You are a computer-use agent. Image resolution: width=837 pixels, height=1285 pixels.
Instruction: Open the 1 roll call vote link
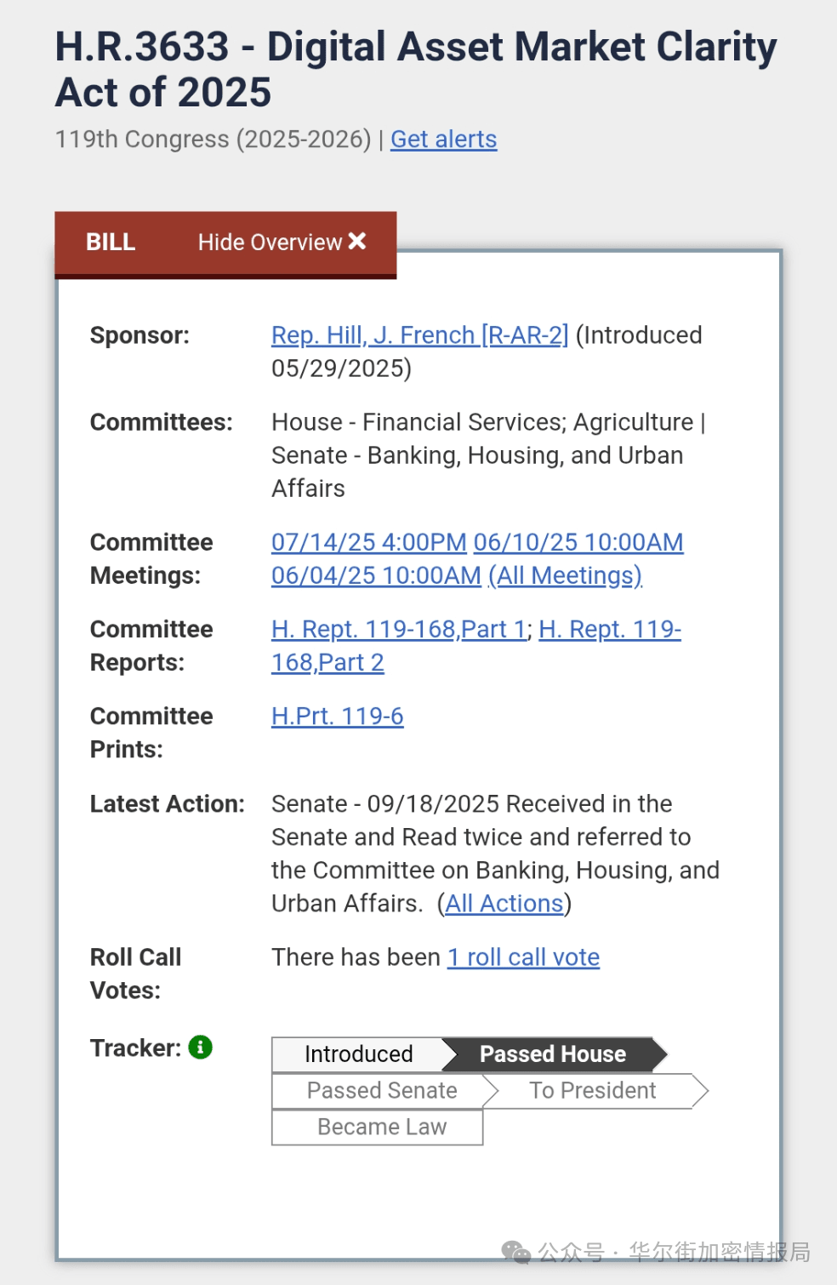[x=523, y=957]
